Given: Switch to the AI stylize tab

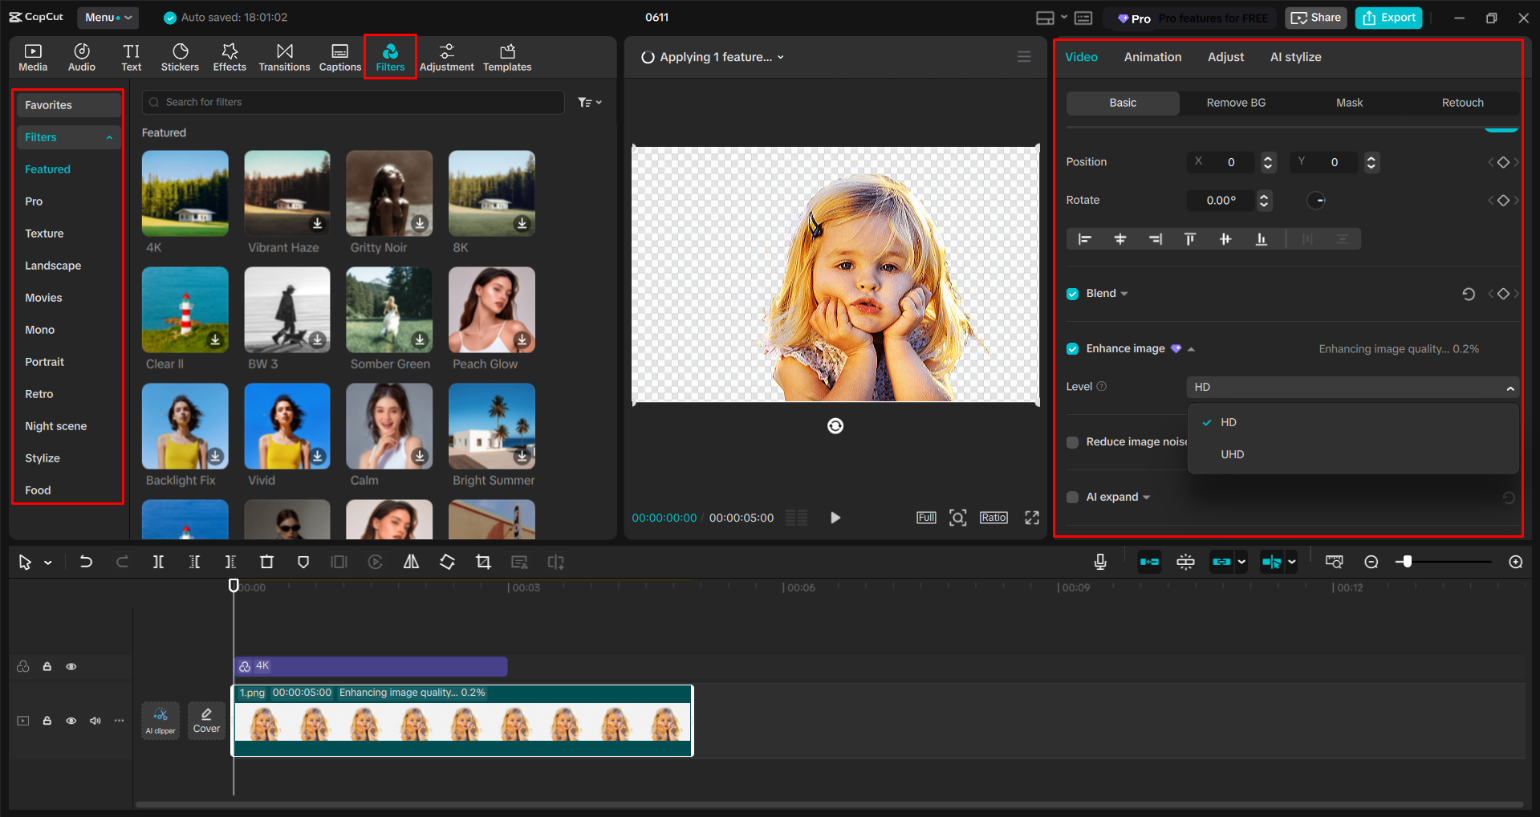Looking at the screenshot, I should pos(1294,56).
